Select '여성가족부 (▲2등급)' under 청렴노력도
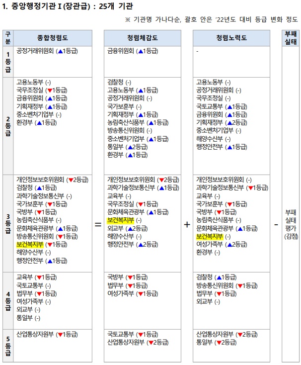The width and height of the screenshot is (301, 365). pos(222,245)
